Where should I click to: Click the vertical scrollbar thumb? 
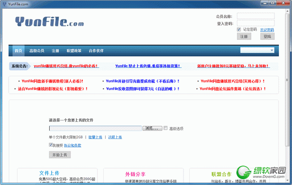[287, 80]
